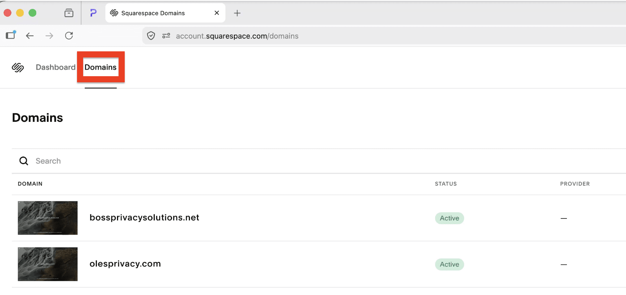Open a new tab with plus icon
The width and height of the screenshot is (626, 295).
[x=237, y=13]
